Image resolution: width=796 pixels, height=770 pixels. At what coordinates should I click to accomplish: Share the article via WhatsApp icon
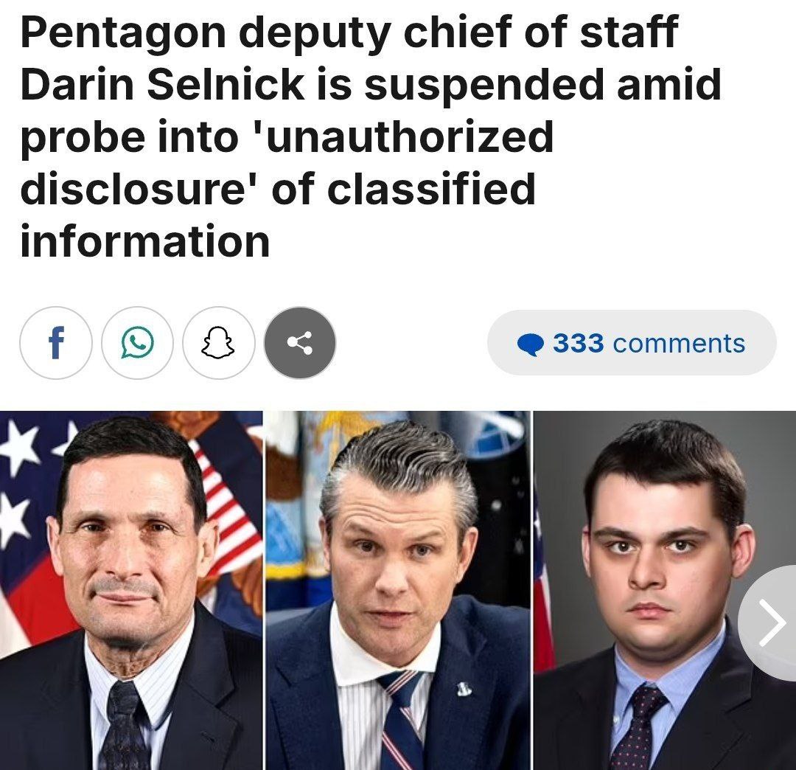click(137, 343)
